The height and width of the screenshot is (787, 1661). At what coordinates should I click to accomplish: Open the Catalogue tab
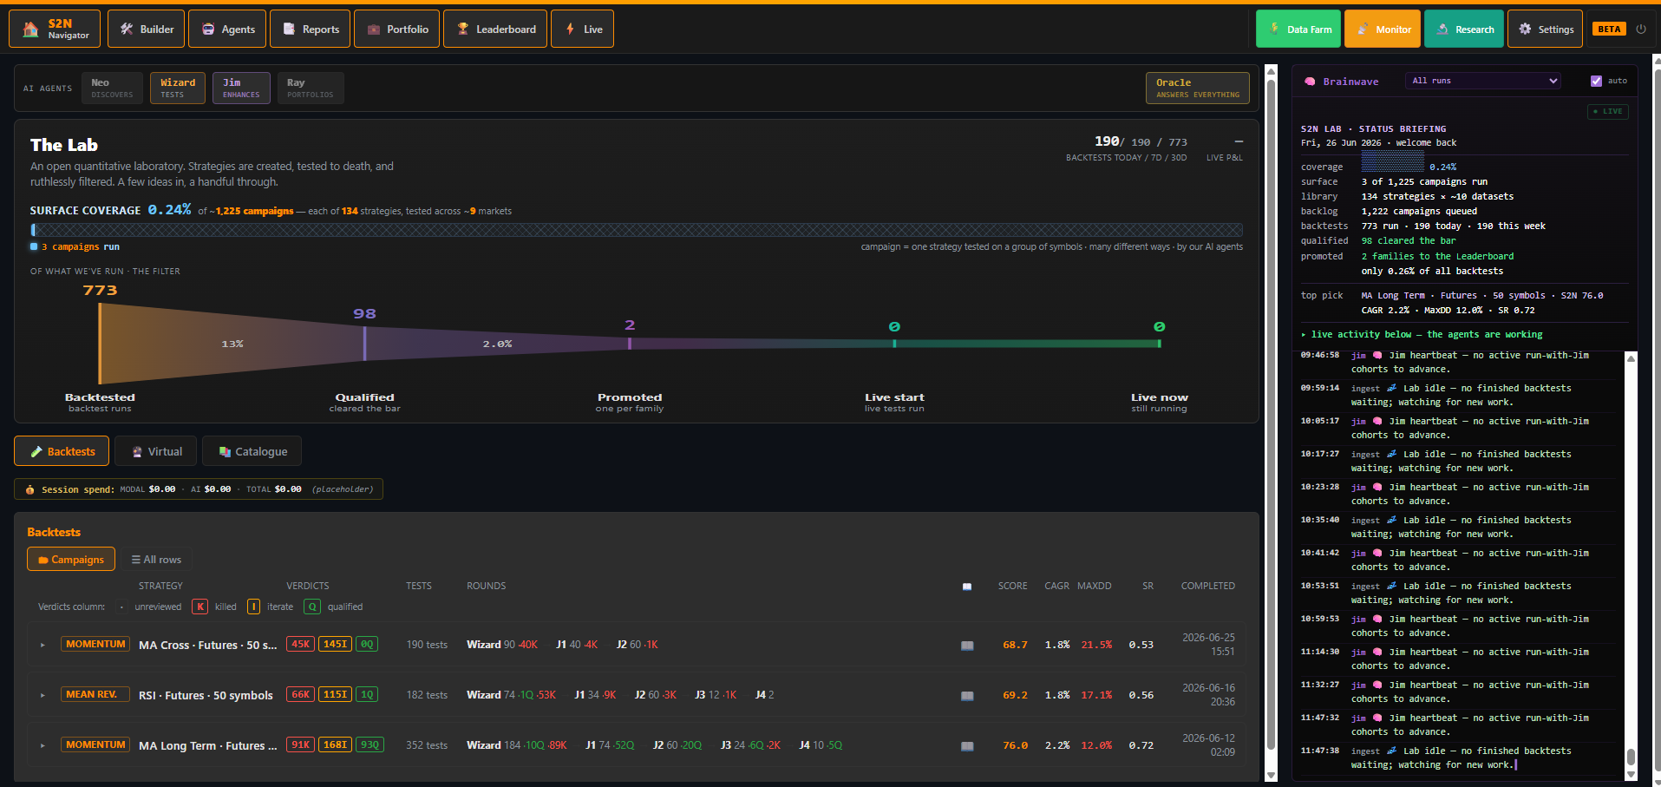[x=252, y=451]
